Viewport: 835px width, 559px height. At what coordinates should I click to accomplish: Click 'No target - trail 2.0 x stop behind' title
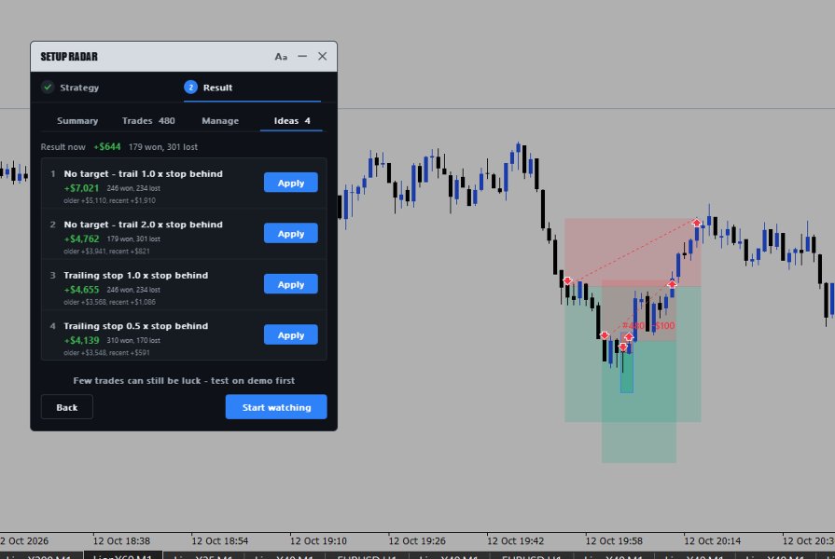pyautogui.click(x=144, y=225)
